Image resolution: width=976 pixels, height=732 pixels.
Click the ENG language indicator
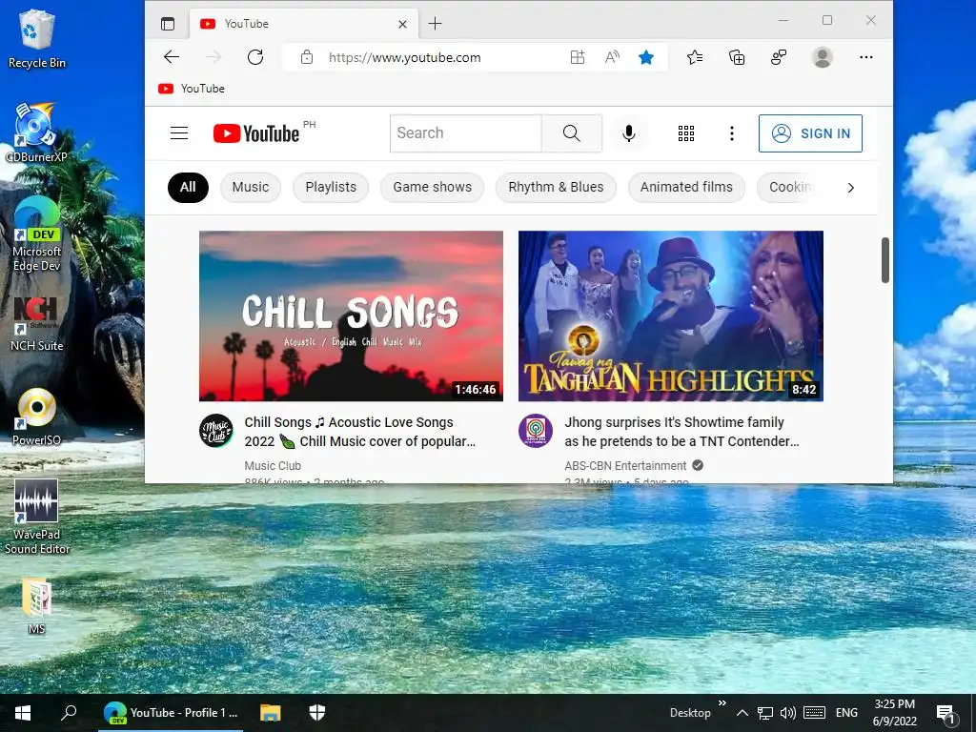click(x=846, y=713)
